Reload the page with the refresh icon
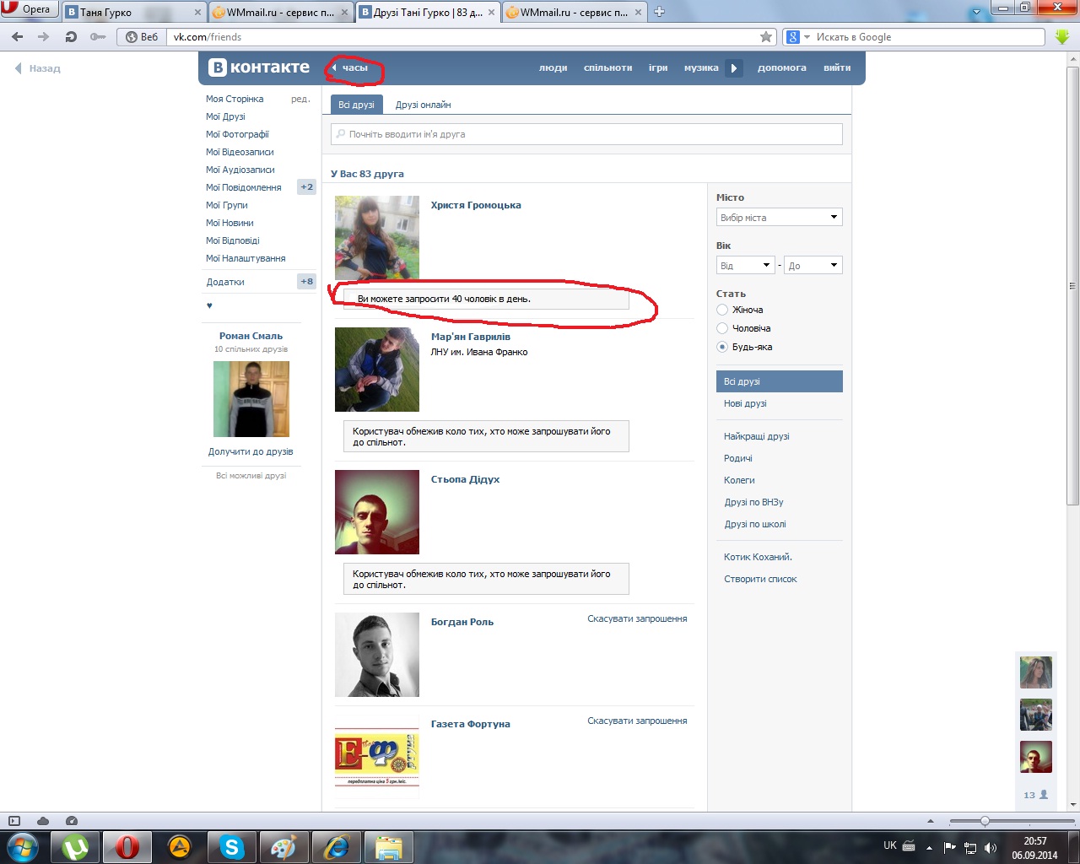 click(x=71, y=37)
